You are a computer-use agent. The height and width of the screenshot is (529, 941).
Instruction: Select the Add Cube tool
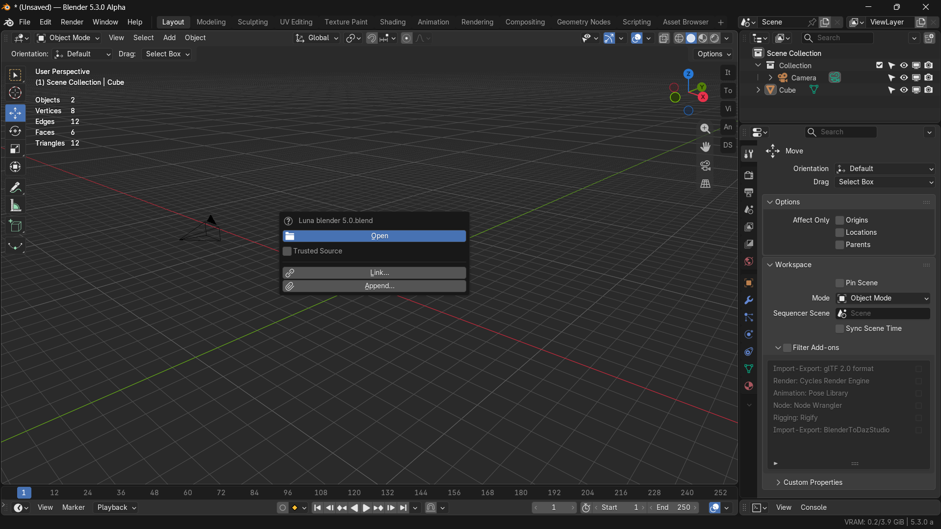tap(15, 226)
